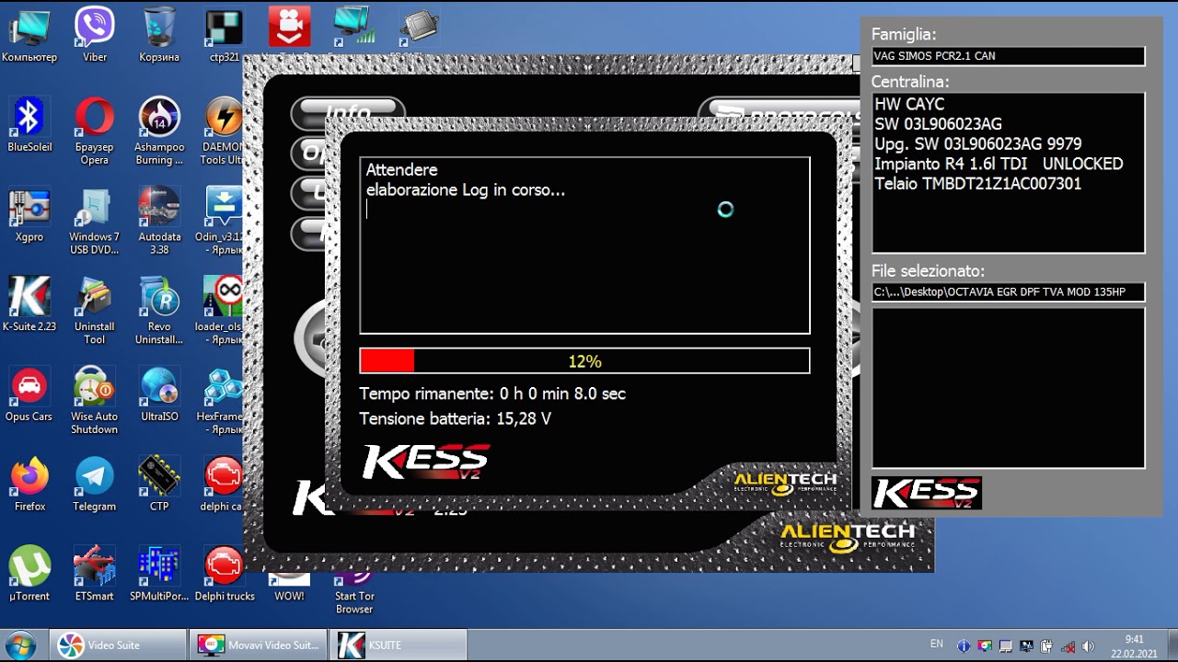Open Revo Uninstaller shortcut
1178x662 pixels.
159,310
